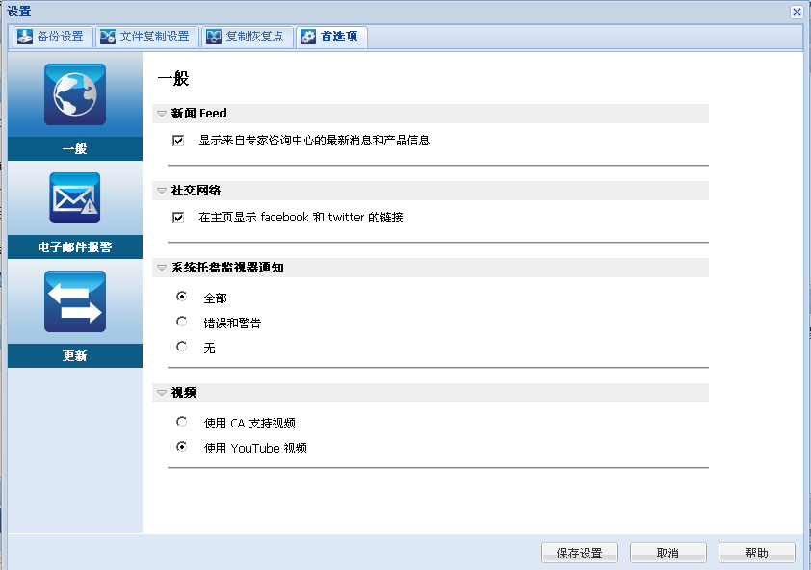The height and width of the screenshot is (570, 811).
Task: Collapse the 视频 section
Action: pos(160,392)
